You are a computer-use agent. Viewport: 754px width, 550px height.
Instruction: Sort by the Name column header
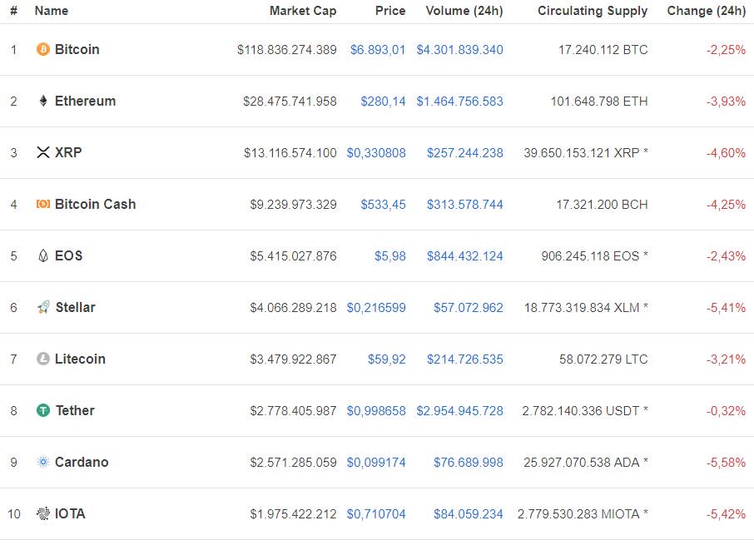coord(52,11)
